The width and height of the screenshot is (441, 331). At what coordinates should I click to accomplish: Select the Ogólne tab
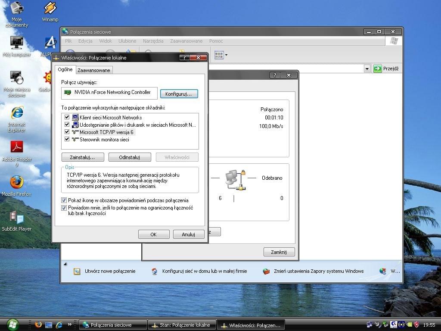click(65, 69)
